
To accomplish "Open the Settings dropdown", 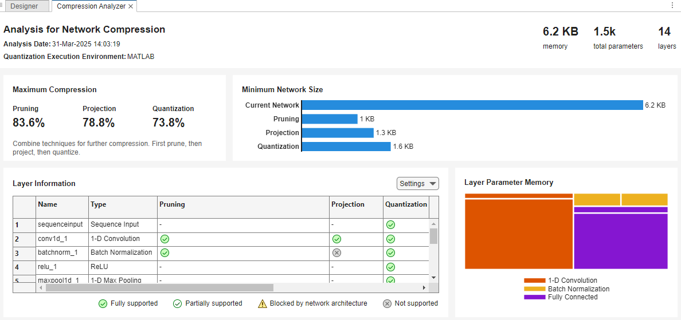I will click(x=417, y=184).
